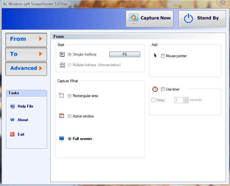Check the Delay checkbox
Viewport: 230px width, 186px height.
153,100
